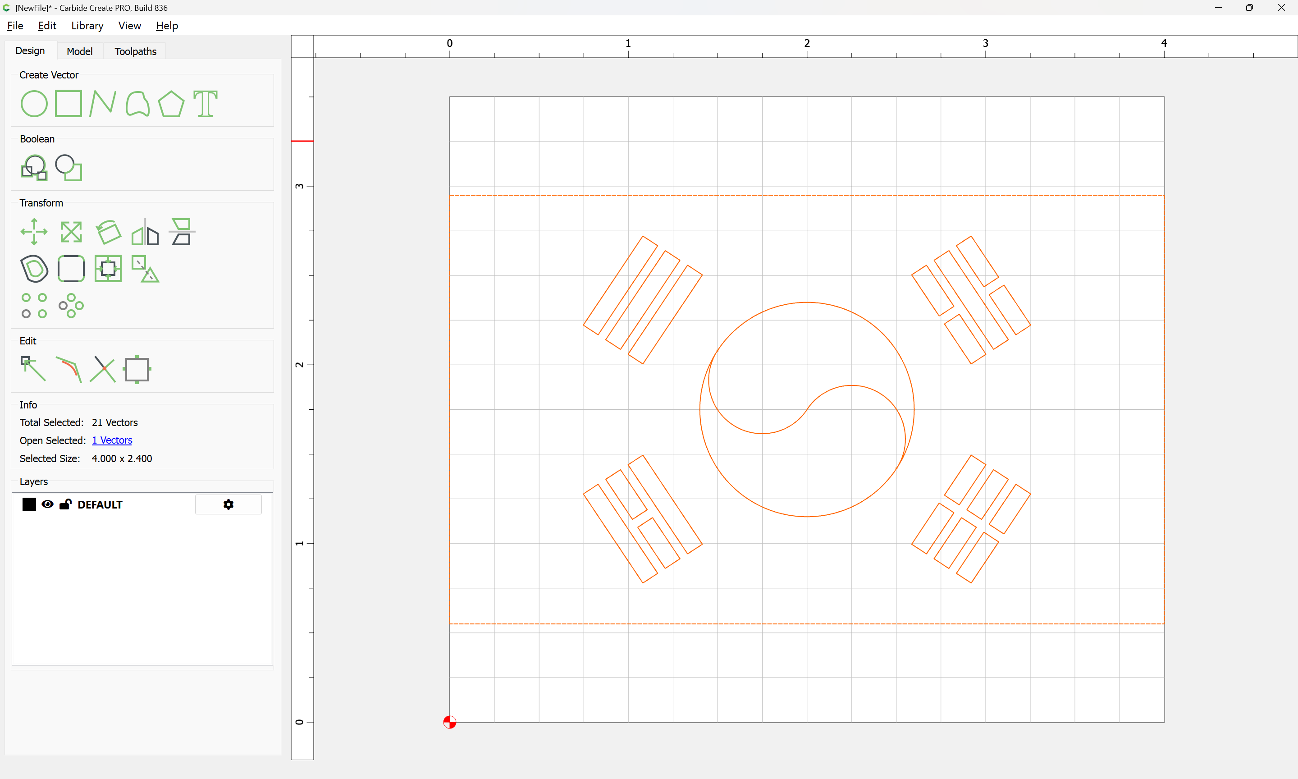Toggle visibility of DEFAULT layer
The height and width of the screenshot is (779, 1298).
(47, 504)
